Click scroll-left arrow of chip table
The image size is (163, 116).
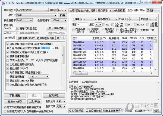pyautogui.click(x=73, y=73)
